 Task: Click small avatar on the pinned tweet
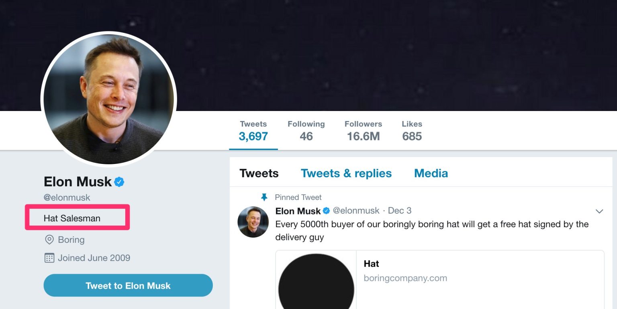tap(253, 222)
